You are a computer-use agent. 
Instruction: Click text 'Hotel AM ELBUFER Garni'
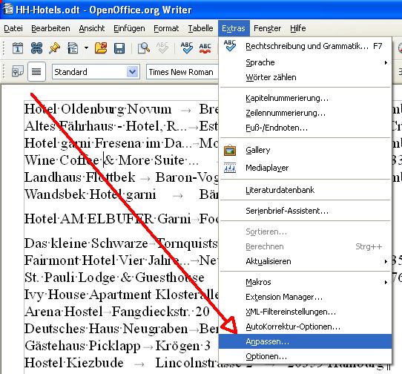[x=108, y=219]
